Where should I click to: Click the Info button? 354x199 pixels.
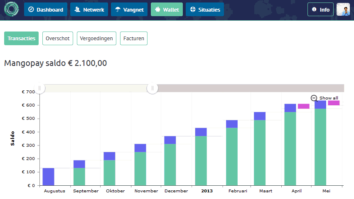point(320,10)
